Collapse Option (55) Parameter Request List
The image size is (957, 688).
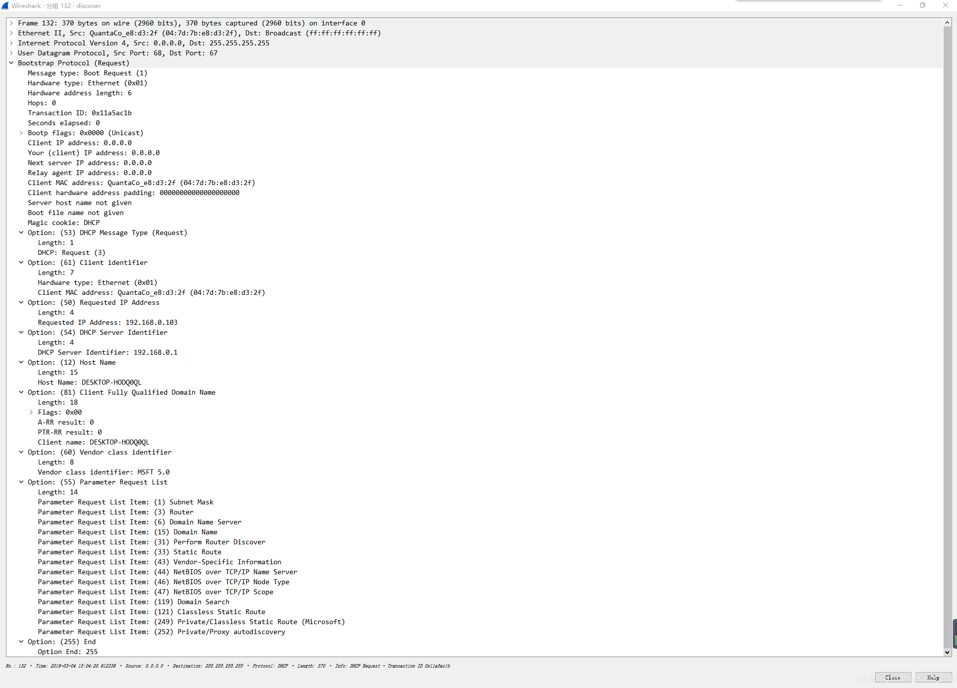coord(21,482)
